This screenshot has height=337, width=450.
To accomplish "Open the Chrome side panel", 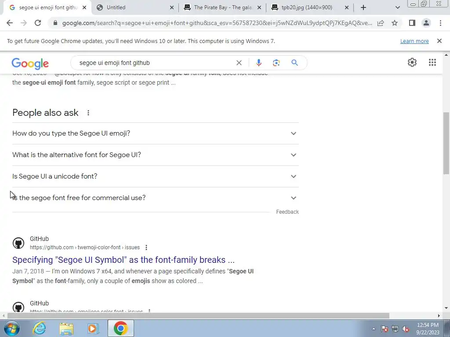I will (412, 23).
